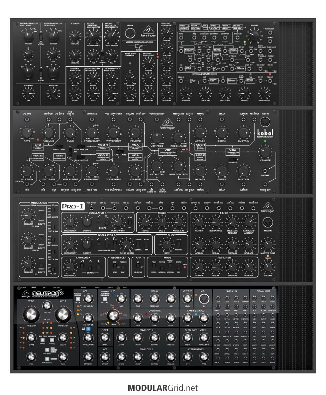This screenshot has width=326, height=395.
Task: Click the Neutron VCO 1 FREQUENCY knob
Action: pos(31,315)
